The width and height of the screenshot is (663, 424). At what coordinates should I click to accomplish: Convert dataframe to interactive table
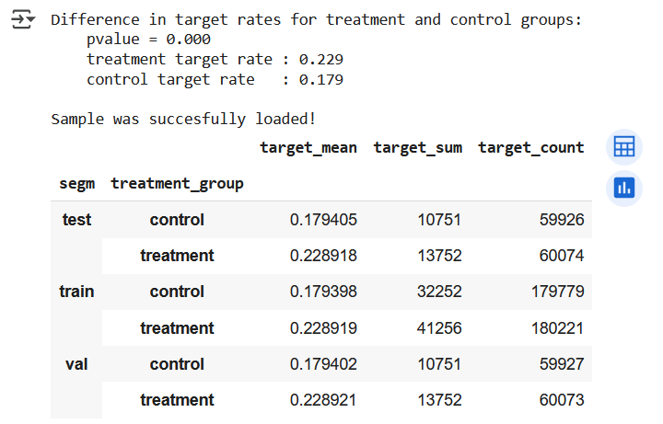point(623,146)
